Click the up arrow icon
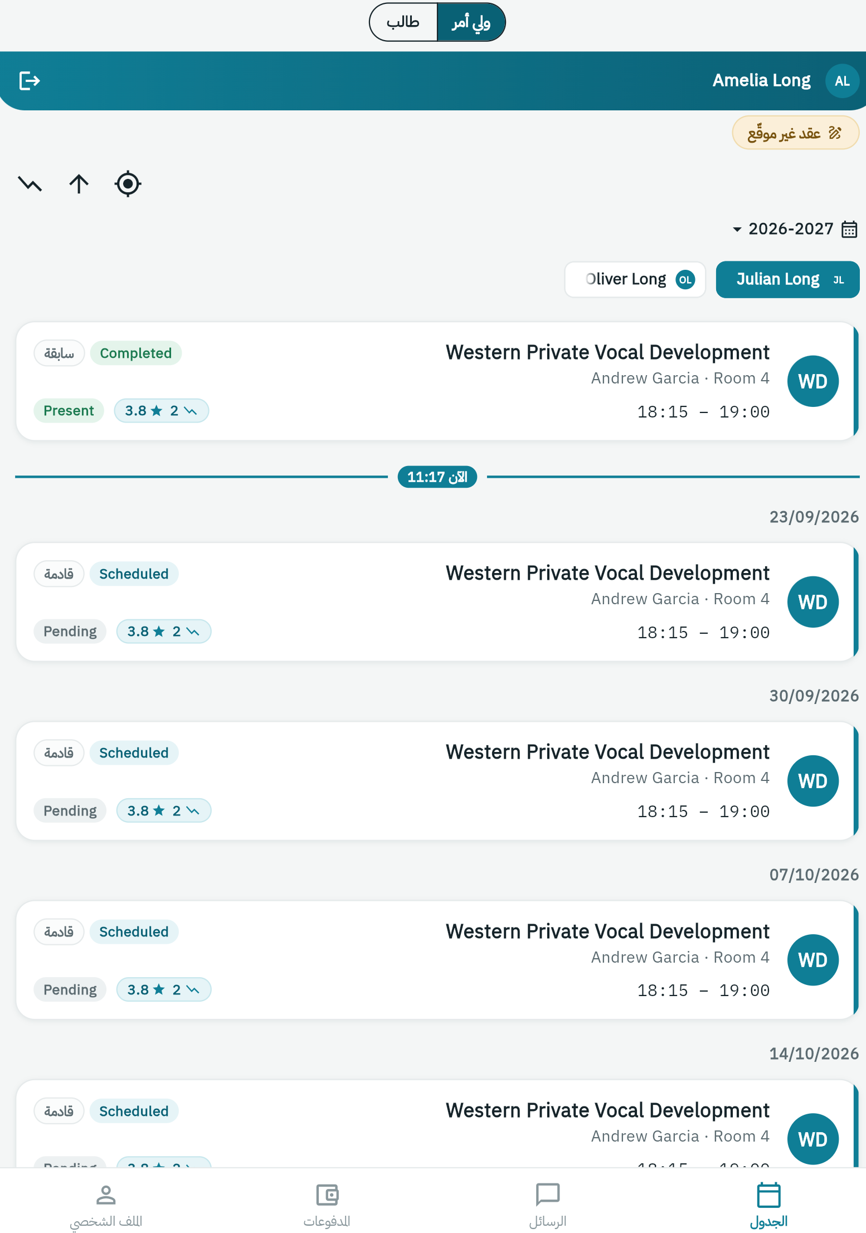Viewport: 866px width, 1233px height. [x=79, y=183]
